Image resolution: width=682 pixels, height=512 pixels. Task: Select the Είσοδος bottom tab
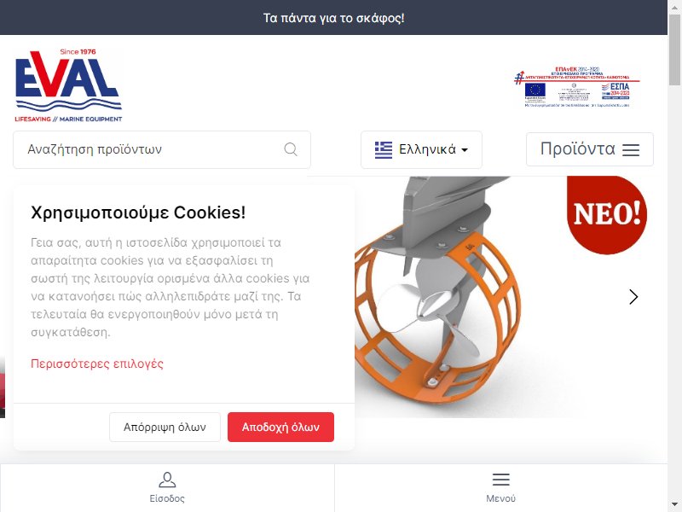tap(167, 487)
